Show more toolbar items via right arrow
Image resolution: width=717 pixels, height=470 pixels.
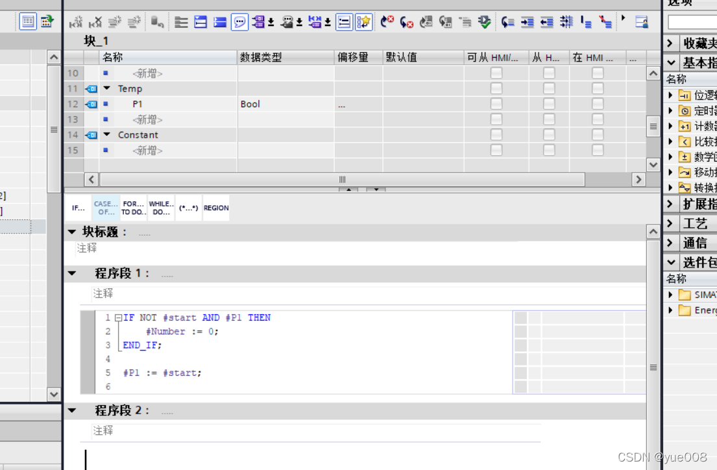tap(624, 18)
